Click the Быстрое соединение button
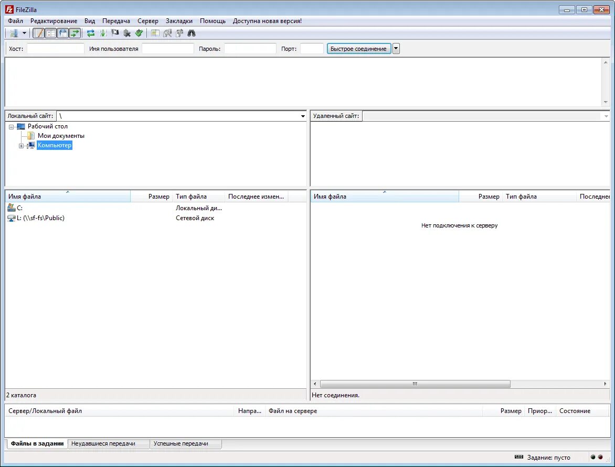This screenshot has height=467, width=615. (358, 49)
